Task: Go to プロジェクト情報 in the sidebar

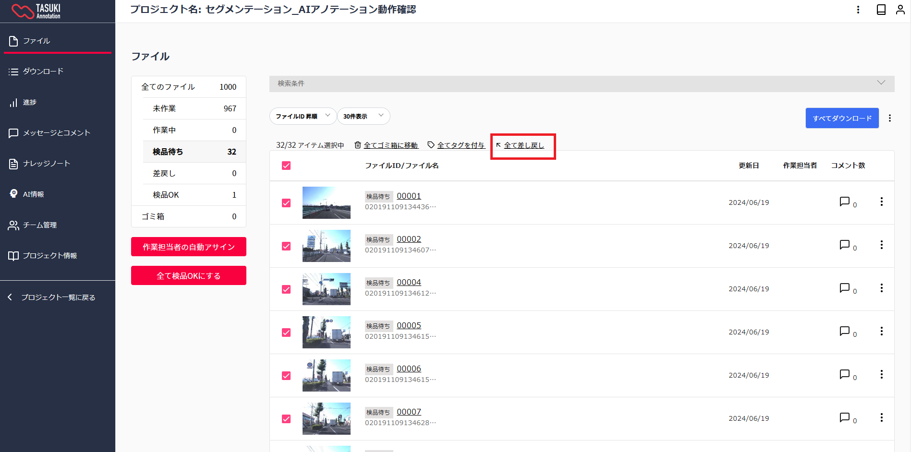Action: tap(58, 256)
